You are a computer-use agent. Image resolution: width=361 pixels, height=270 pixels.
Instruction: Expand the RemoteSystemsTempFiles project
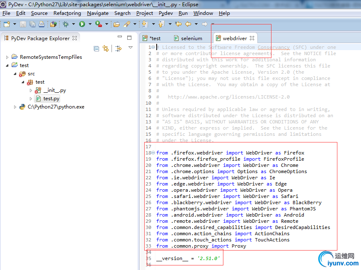tap(7, 57)
